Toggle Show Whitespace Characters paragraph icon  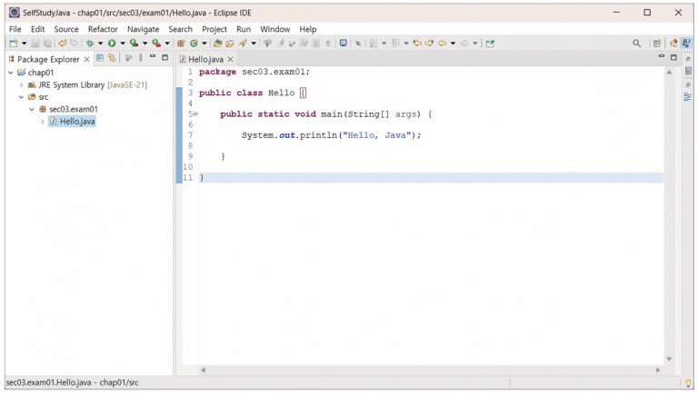click(328, 44)
